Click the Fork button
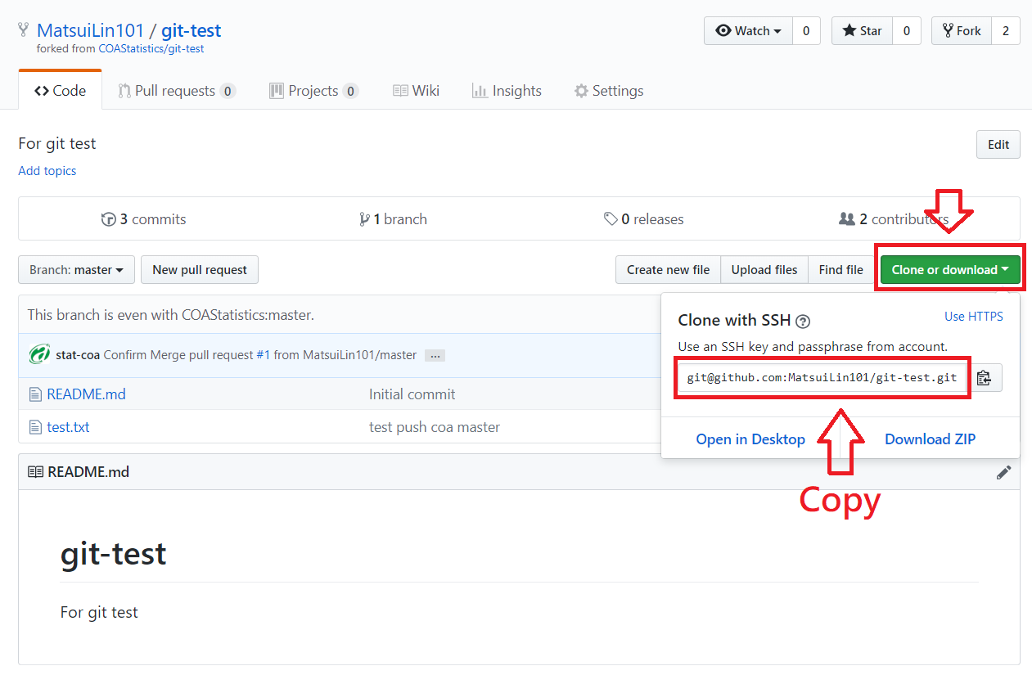Image resolution: width=1032 pixels, height=675 pixels. (x=962, y=31)
